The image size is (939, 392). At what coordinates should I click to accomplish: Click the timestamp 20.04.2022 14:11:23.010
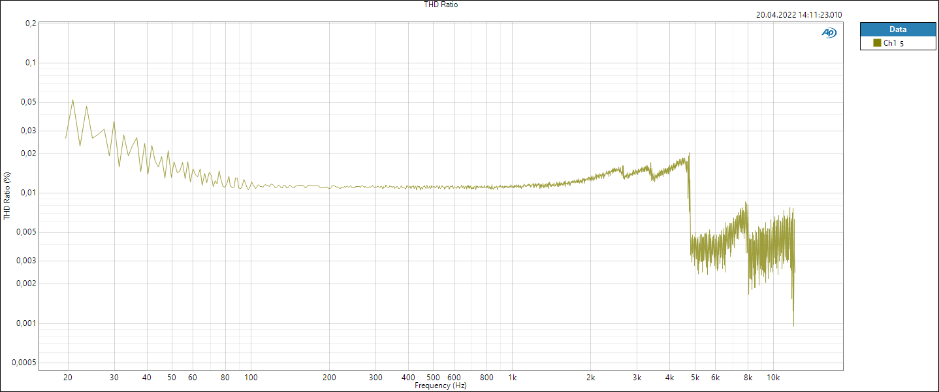pos(799,15)
